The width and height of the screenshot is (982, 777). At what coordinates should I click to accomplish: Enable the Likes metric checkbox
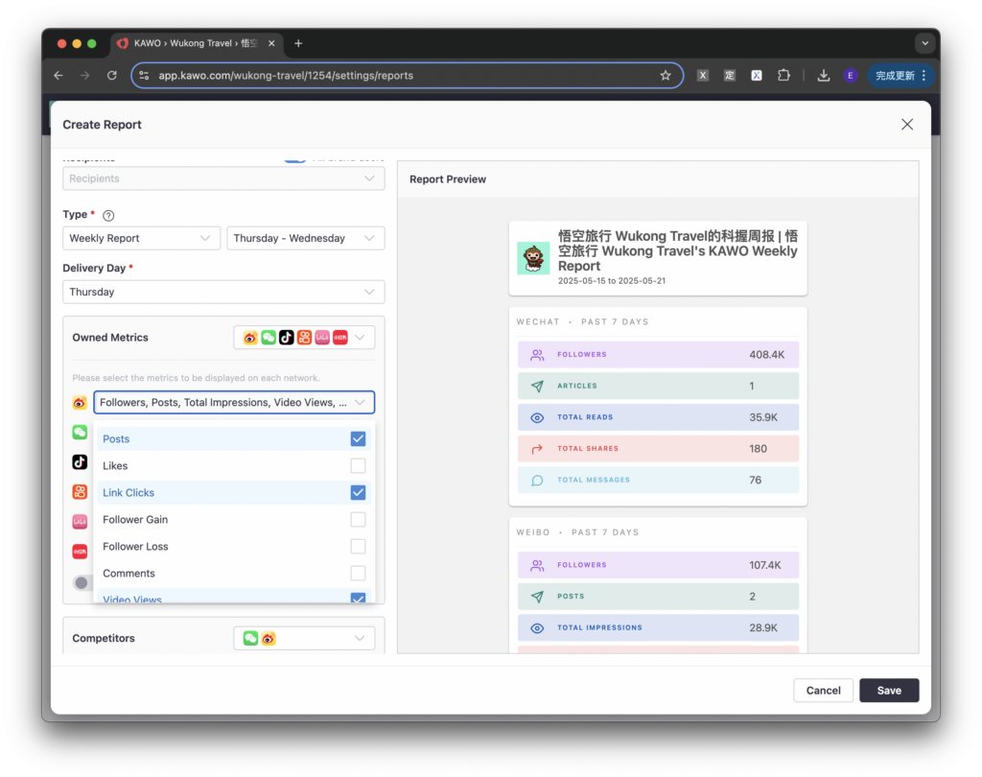[358, 466]
